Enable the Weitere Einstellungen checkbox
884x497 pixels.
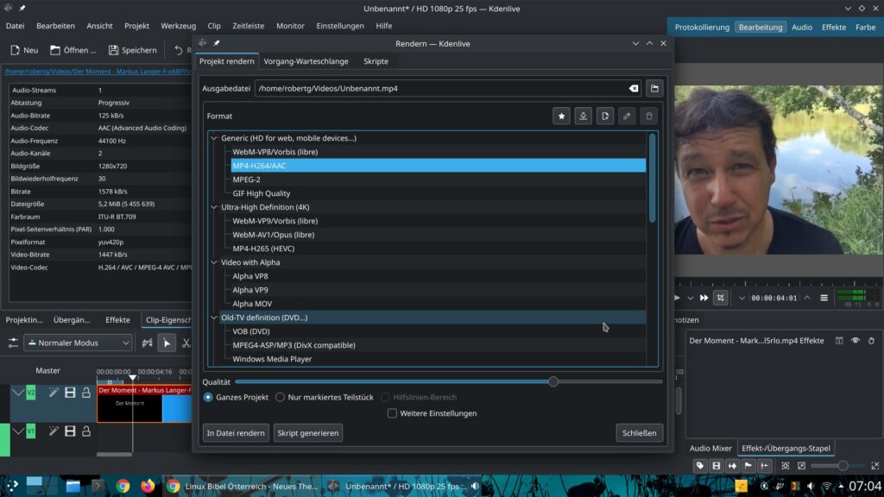(x=393, y=413)
